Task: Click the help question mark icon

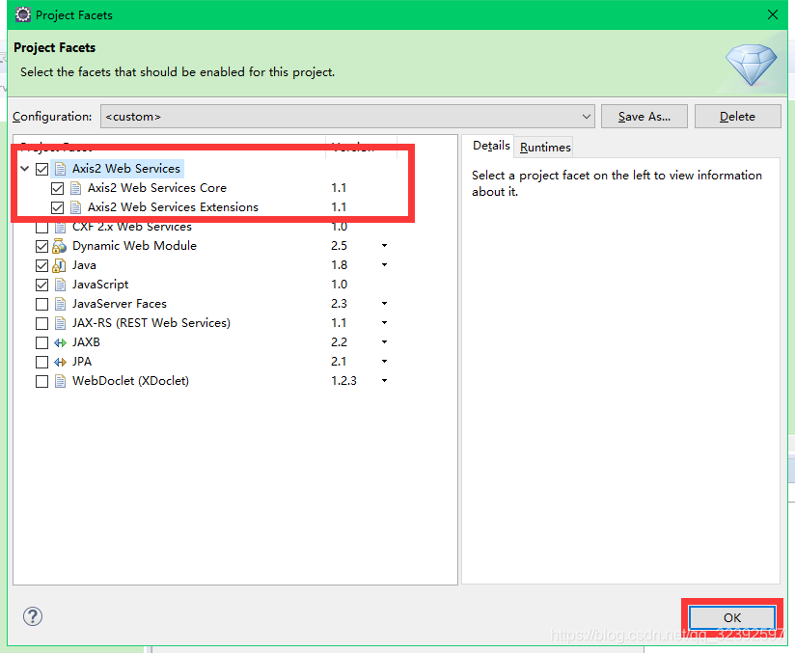Action: coord(33,616)
